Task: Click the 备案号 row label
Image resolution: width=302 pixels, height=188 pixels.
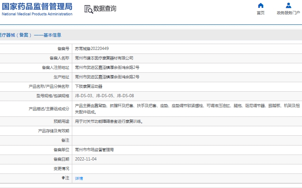Action: coord(64,49)
